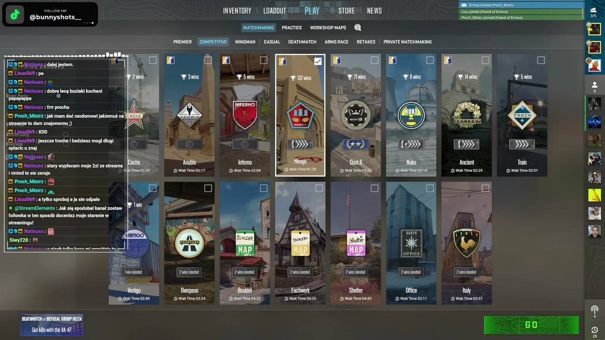
Task: Select the Retakes game mode
Action: pyautogui.click(x=366, y=42)
